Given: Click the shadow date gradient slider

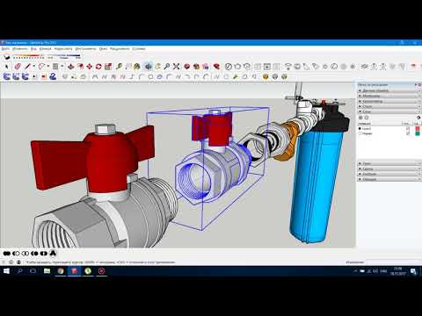Looking at the screenshot, I should (28, 55).
